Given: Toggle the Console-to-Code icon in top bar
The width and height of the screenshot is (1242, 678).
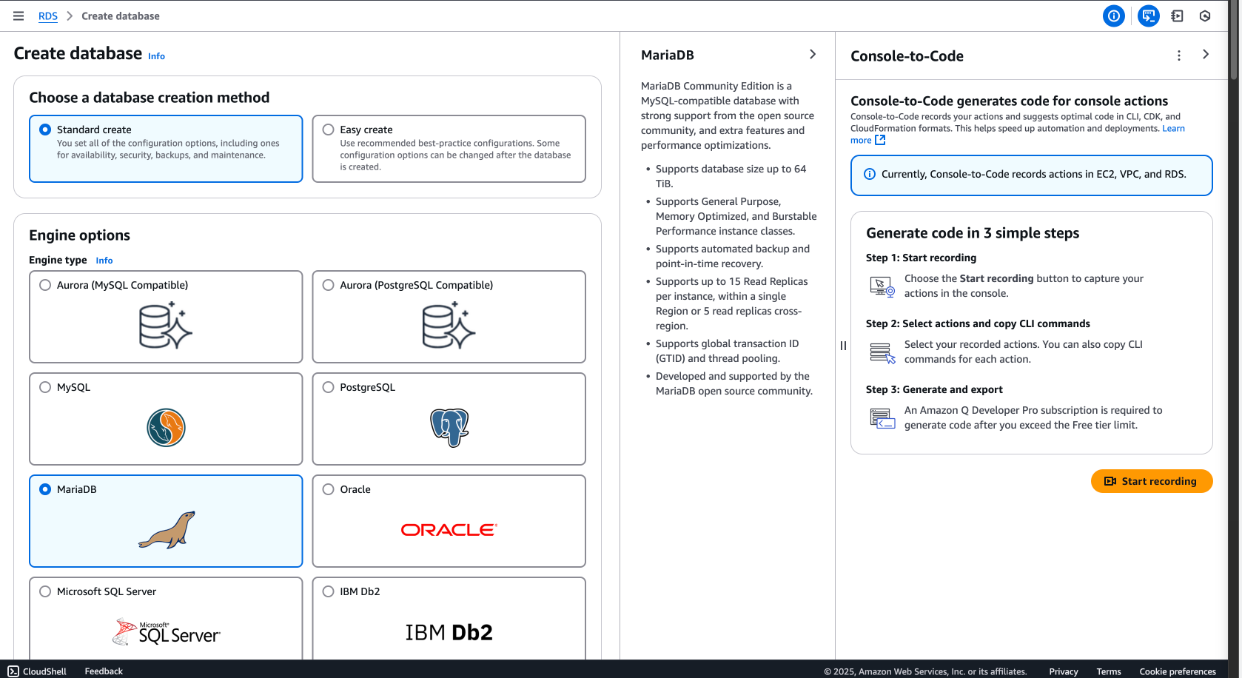Looking at the screenshot, I should pos(1148,16).
